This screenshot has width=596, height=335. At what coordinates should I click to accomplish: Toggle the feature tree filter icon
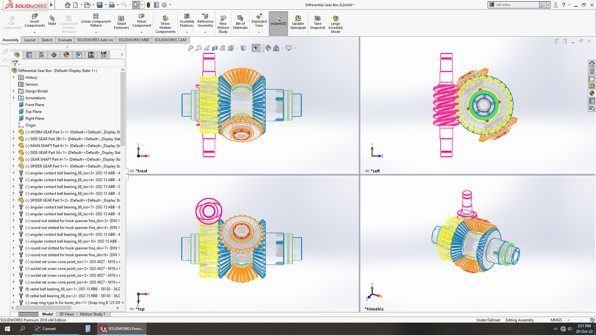click(x=15, y=63)
